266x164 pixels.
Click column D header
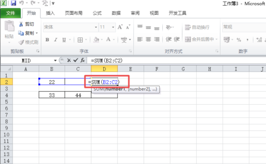point(104,69)
